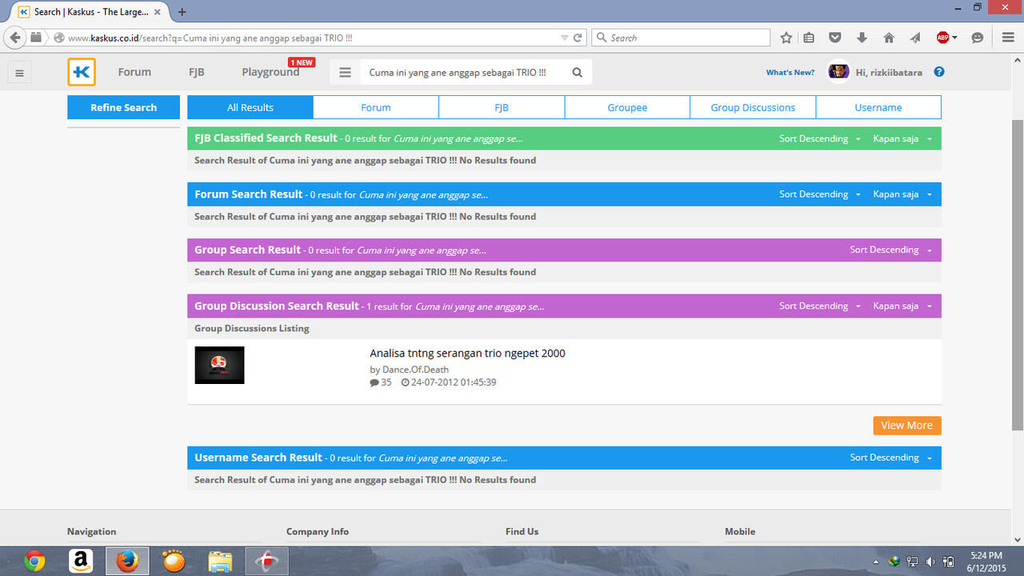The width and height of the screenshot is (1024, 576).
Task: Select the All Results tab
Action: tap(250, 107)
